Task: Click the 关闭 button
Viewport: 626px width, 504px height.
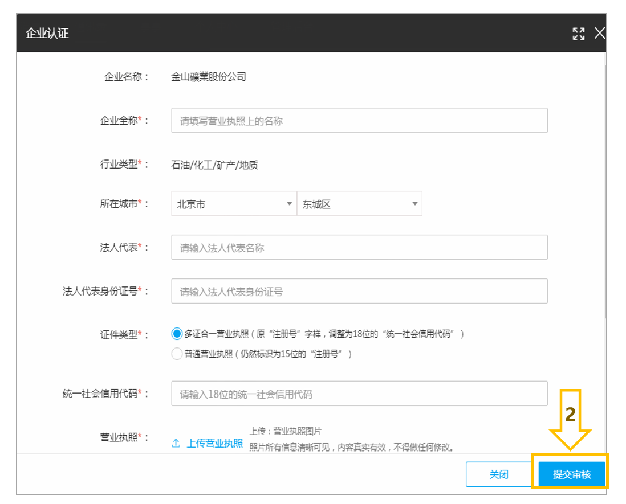Action: coord(499,474)
